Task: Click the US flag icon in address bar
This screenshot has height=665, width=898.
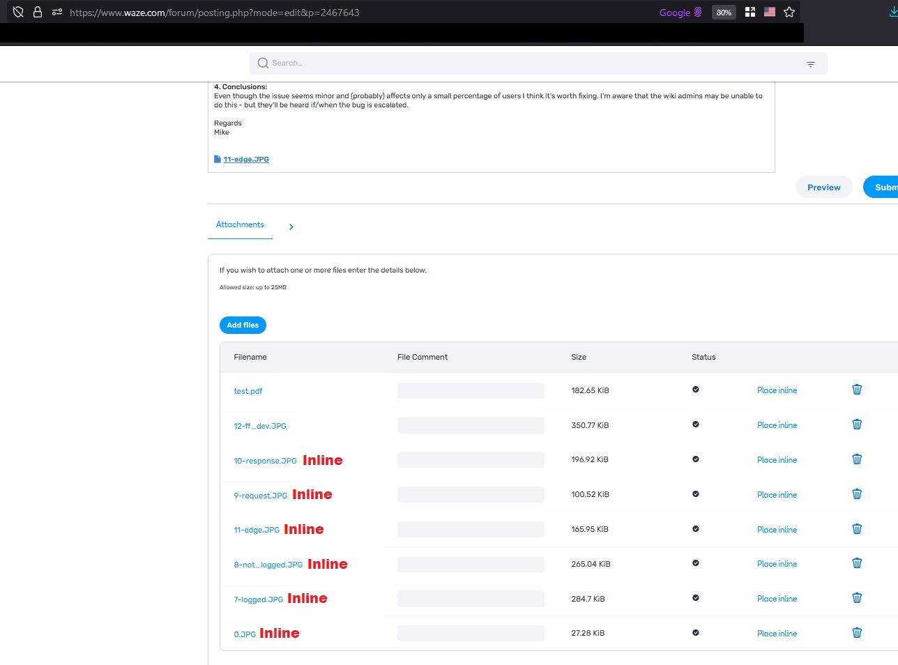Action: 770,12
